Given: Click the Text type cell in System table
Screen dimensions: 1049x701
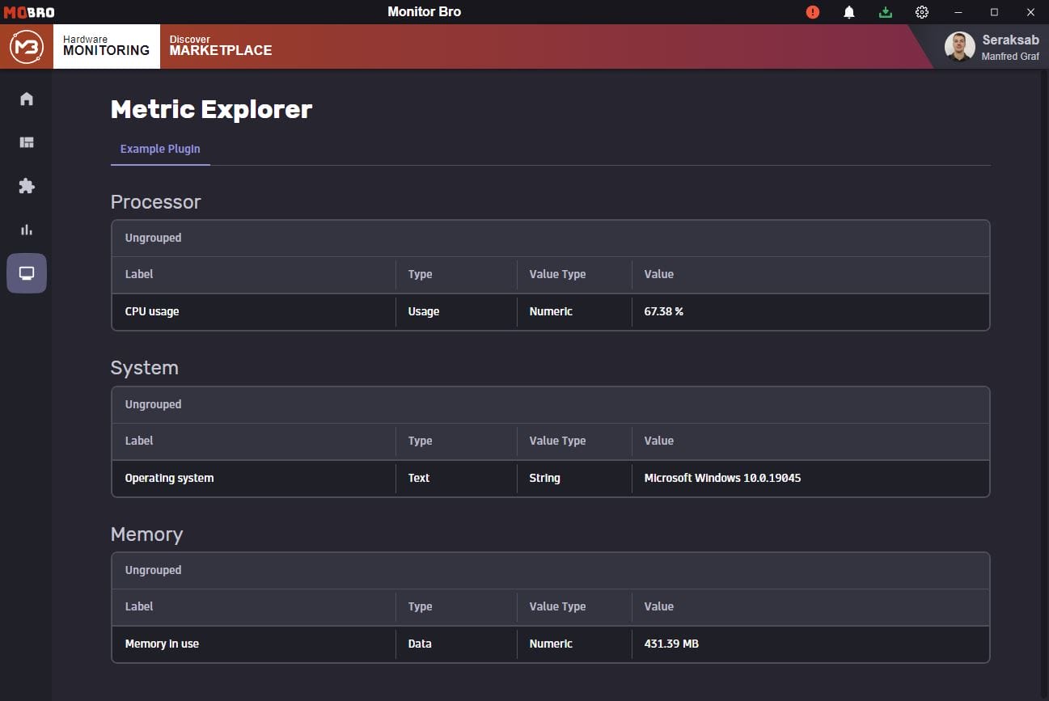Looking at the screenshot, I should (x=419, y=478).
